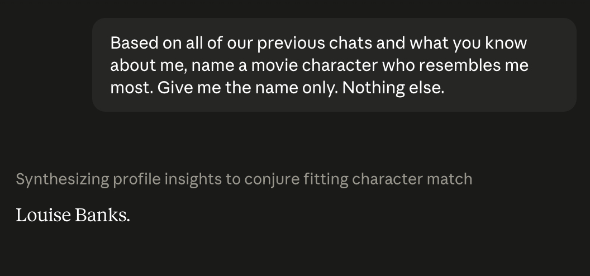The width and height of the screenshot is (590, 276).
Task: Click 'movie character' in the user message
Action: [x=314, y=65]
